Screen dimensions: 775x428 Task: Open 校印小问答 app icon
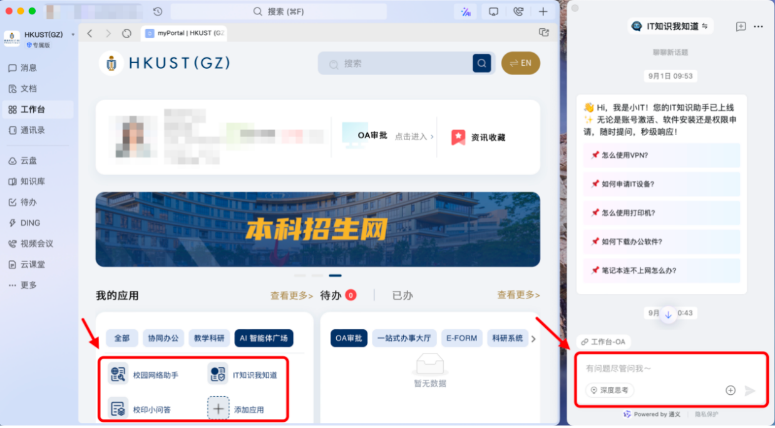coord(118,409)
